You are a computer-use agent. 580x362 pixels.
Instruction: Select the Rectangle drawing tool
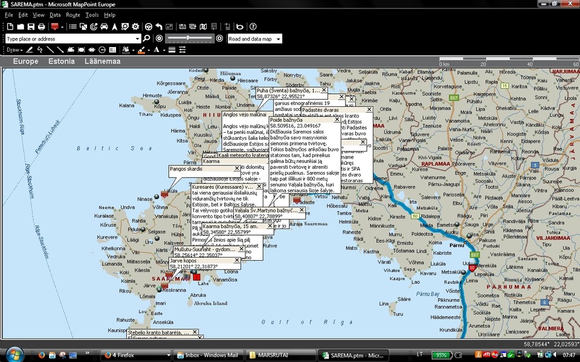click(x=81, y=50)
